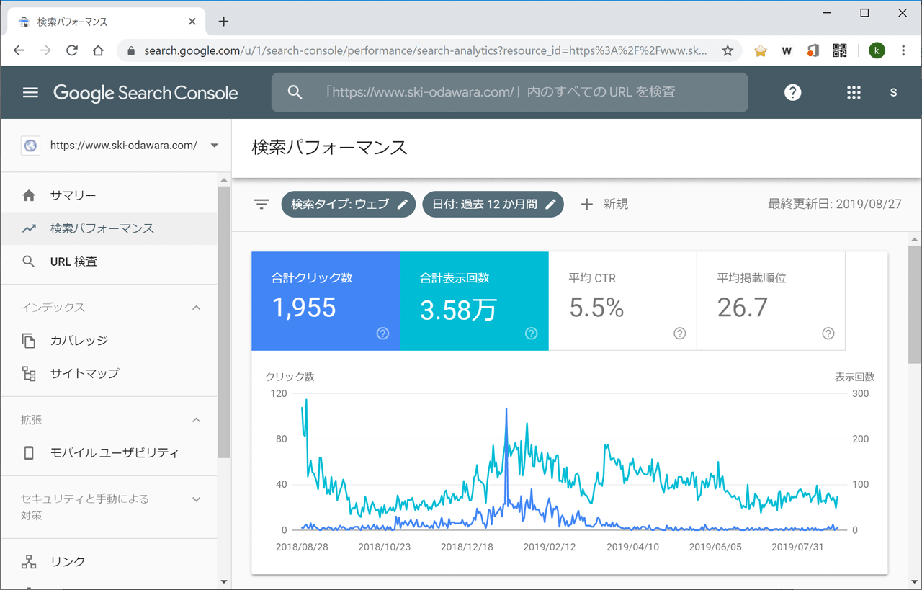
Task: Open the browser home page
Action: (99, 50)
